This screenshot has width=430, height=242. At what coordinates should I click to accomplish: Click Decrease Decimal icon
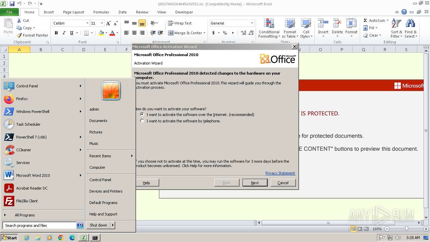coord(251,33)
